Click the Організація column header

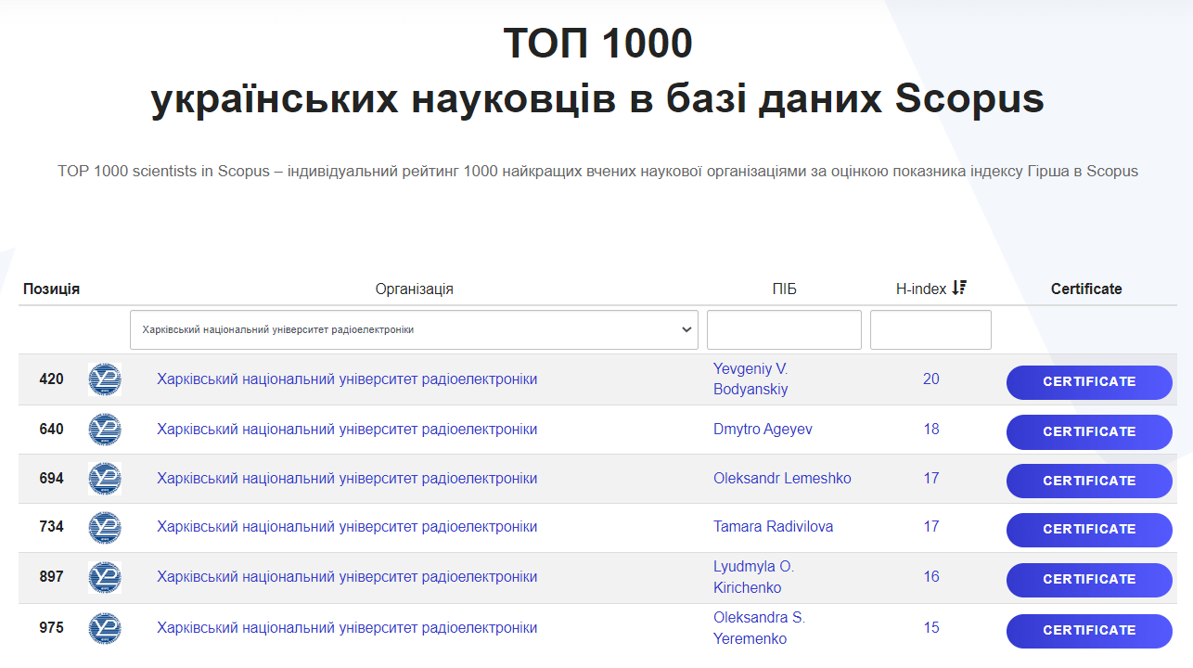click(414, 289)
